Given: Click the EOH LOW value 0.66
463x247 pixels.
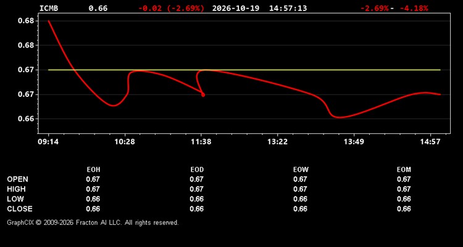Looking at the screenshot, I should 93,199.
